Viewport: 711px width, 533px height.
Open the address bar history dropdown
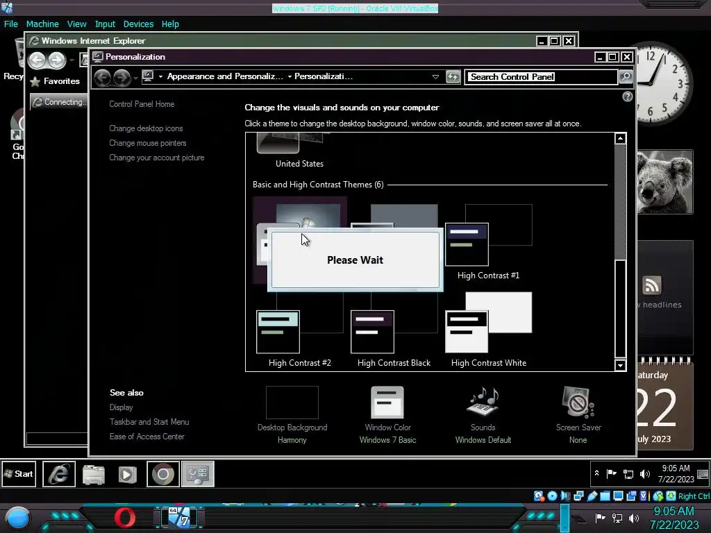pyautogui.click(x=435, y=77)
